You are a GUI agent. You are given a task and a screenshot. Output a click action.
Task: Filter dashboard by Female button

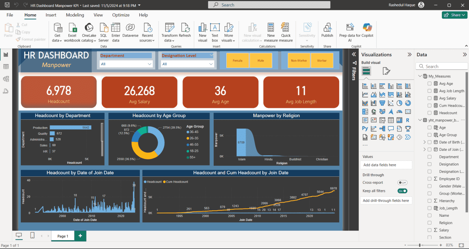(237, 60)
